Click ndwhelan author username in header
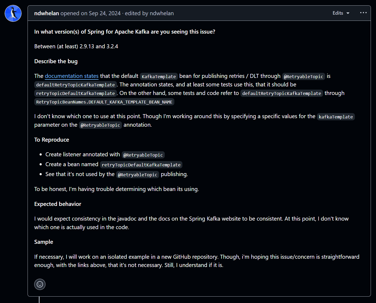376x303 pixels. 47,13
